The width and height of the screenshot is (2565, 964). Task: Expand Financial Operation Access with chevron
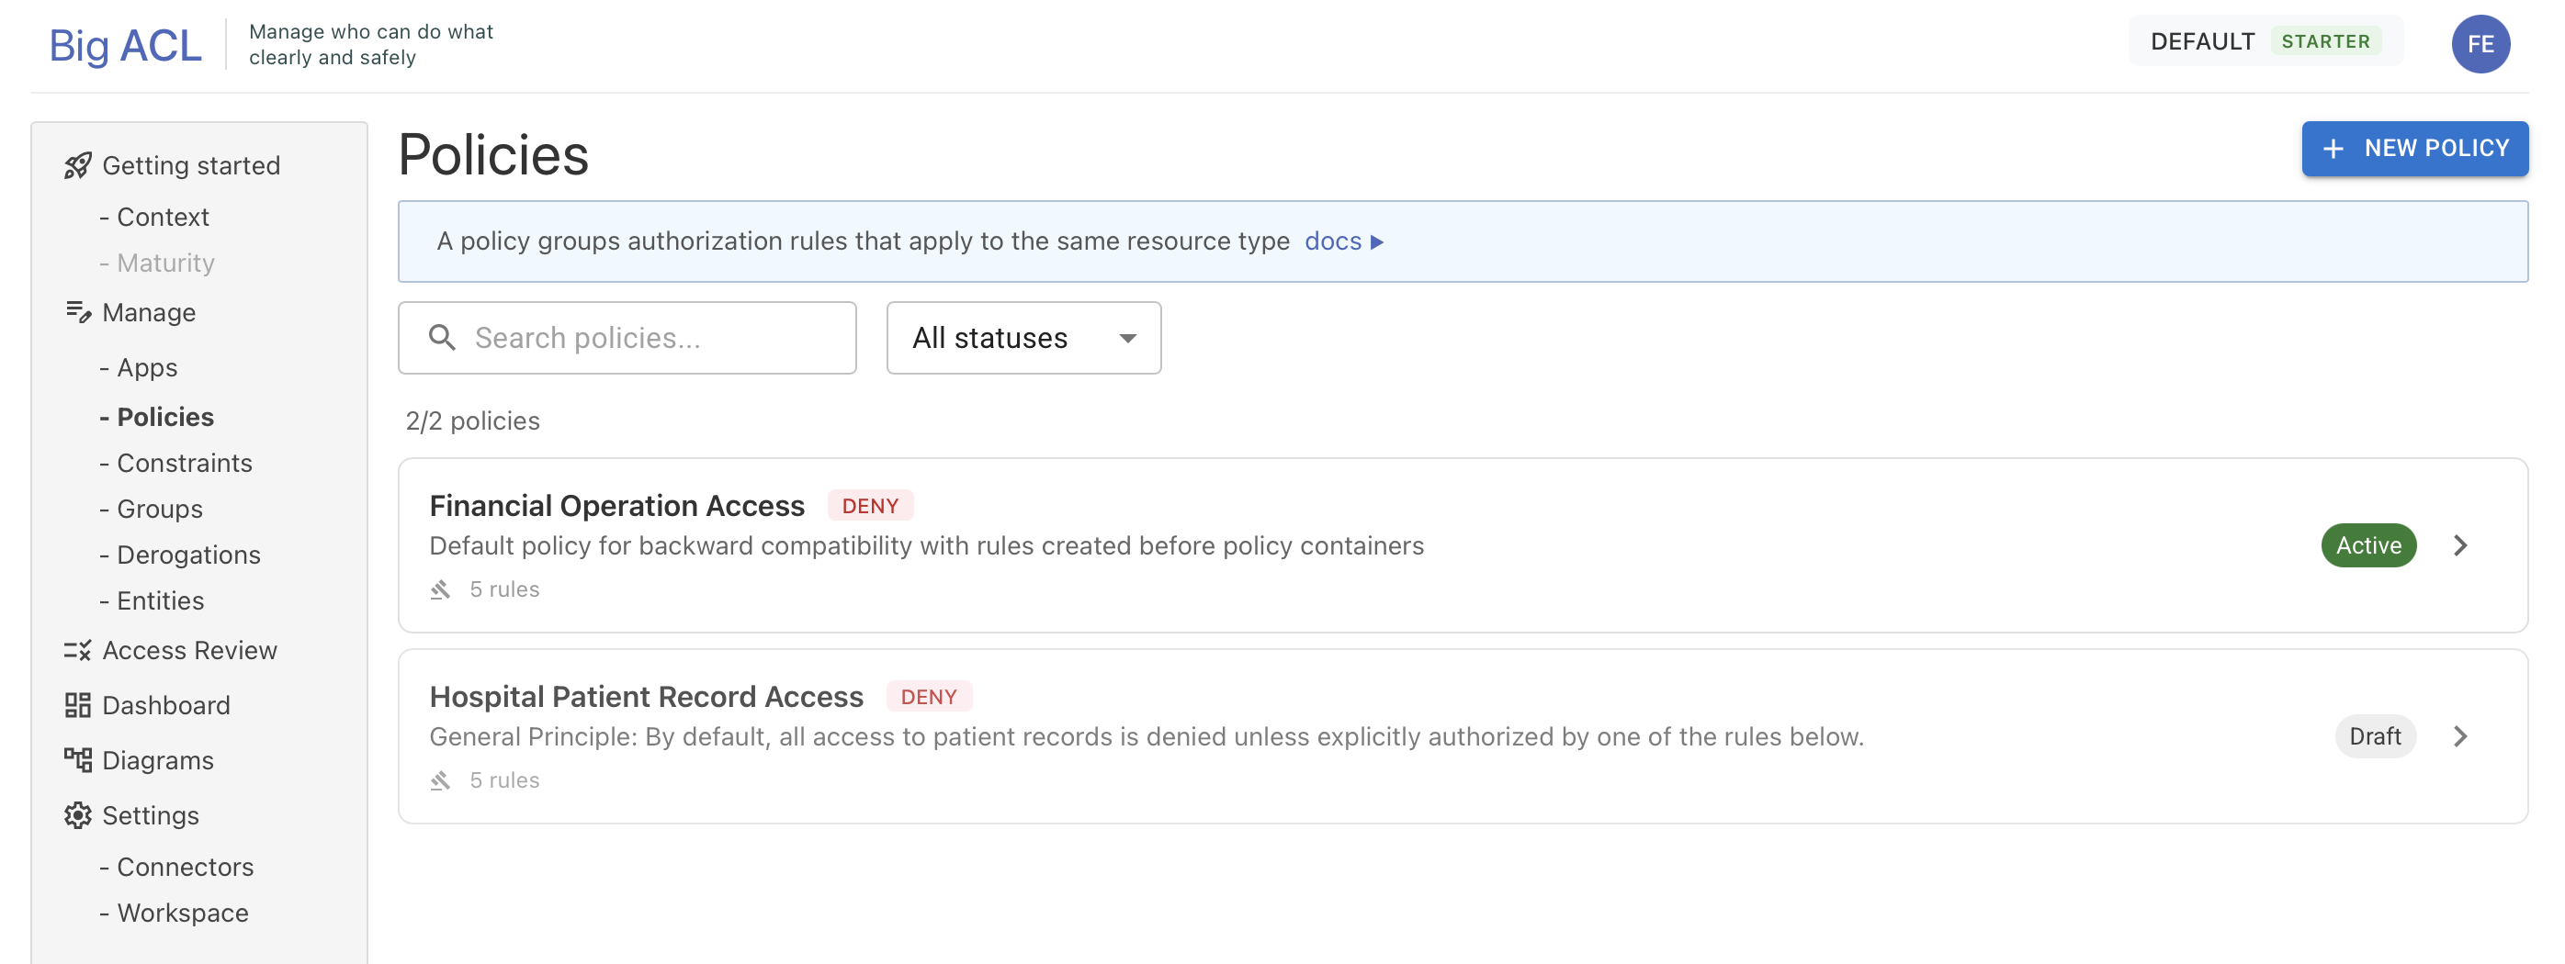[2459, 545]
